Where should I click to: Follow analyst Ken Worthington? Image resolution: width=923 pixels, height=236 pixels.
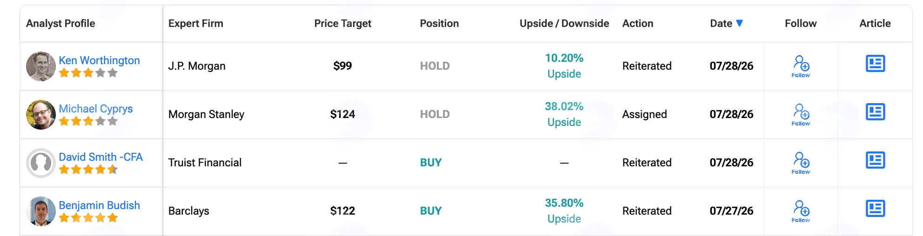pos(801,66)
